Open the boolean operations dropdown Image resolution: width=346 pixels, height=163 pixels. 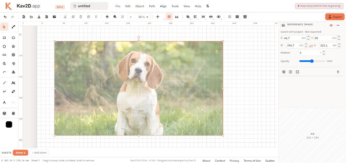188,17
